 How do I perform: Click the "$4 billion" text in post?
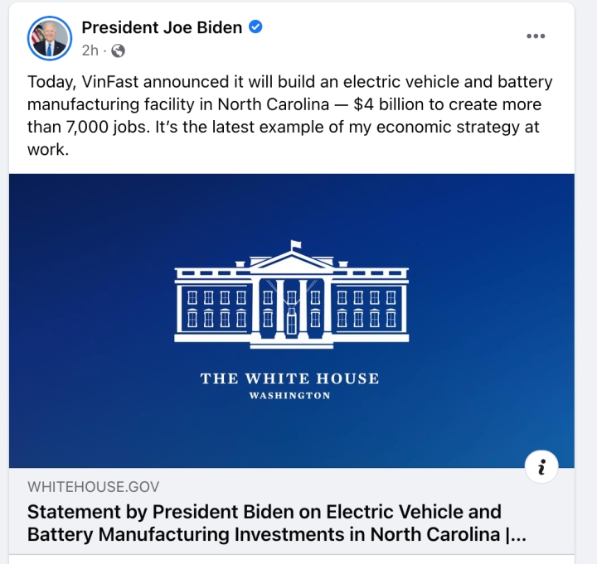click(x=388, y=104)
